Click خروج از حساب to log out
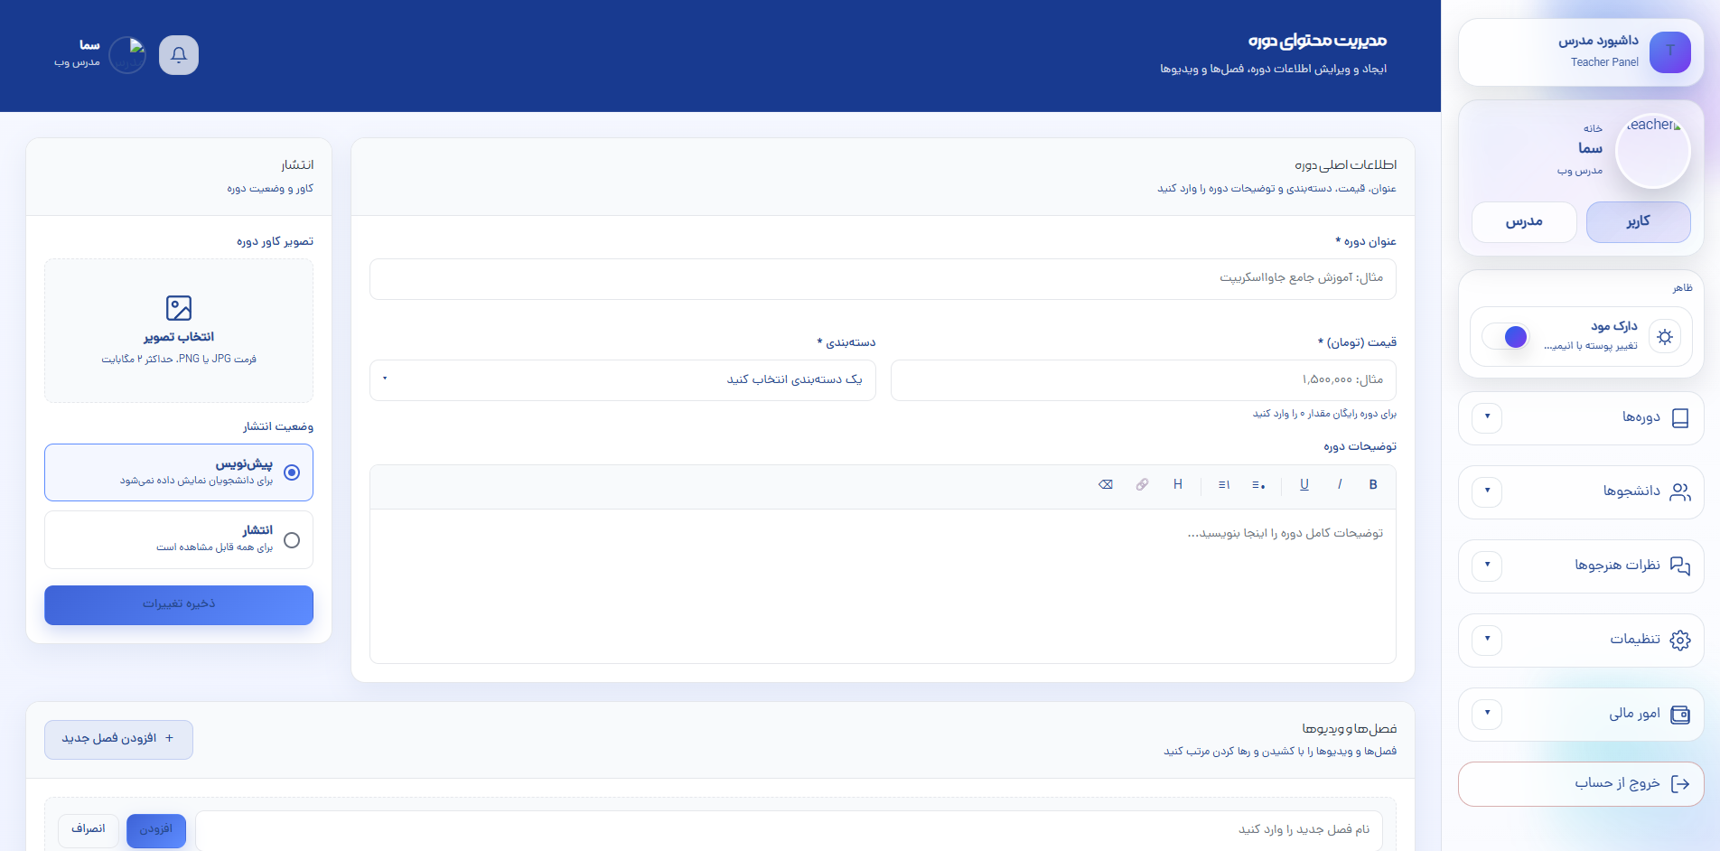The width and height of the screenshot is (1720, 851). (1581, 784)
